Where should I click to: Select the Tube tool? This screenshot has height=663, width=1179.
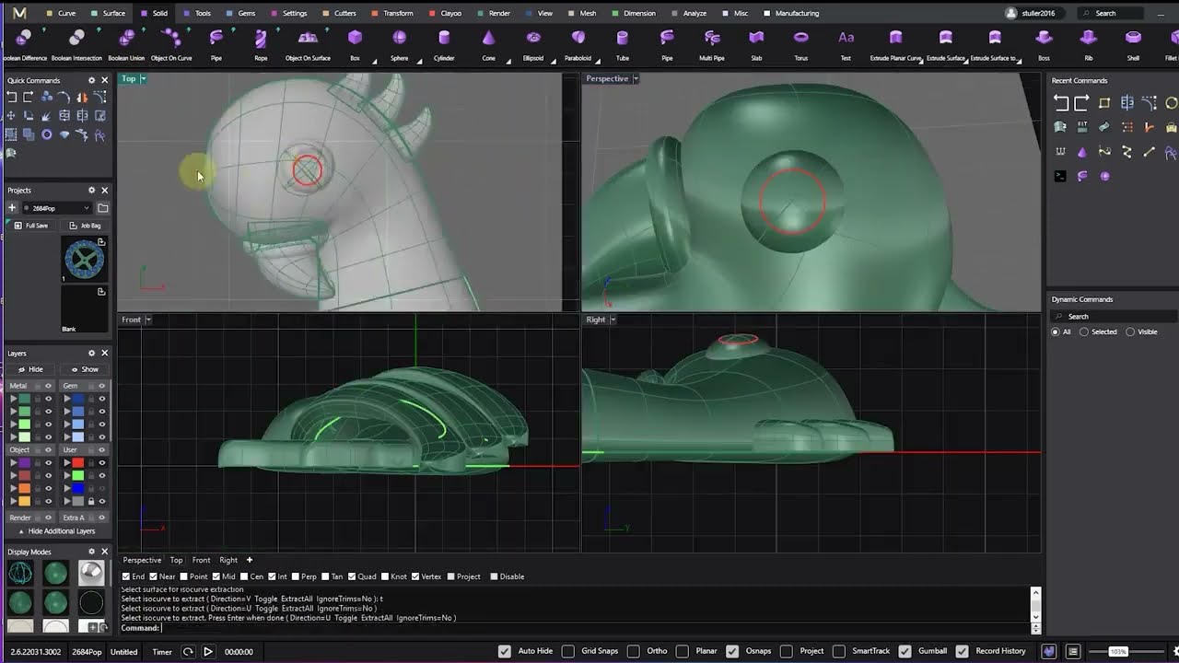(623, 45)
